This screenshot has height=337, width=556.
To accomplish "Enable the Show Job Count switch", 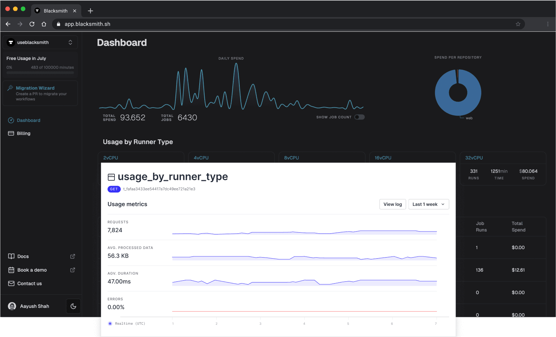I will [360, 117].
